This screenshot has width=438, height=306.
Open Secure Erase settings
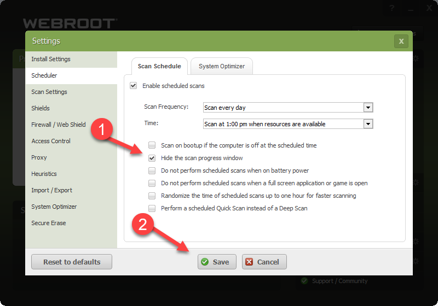71,223
